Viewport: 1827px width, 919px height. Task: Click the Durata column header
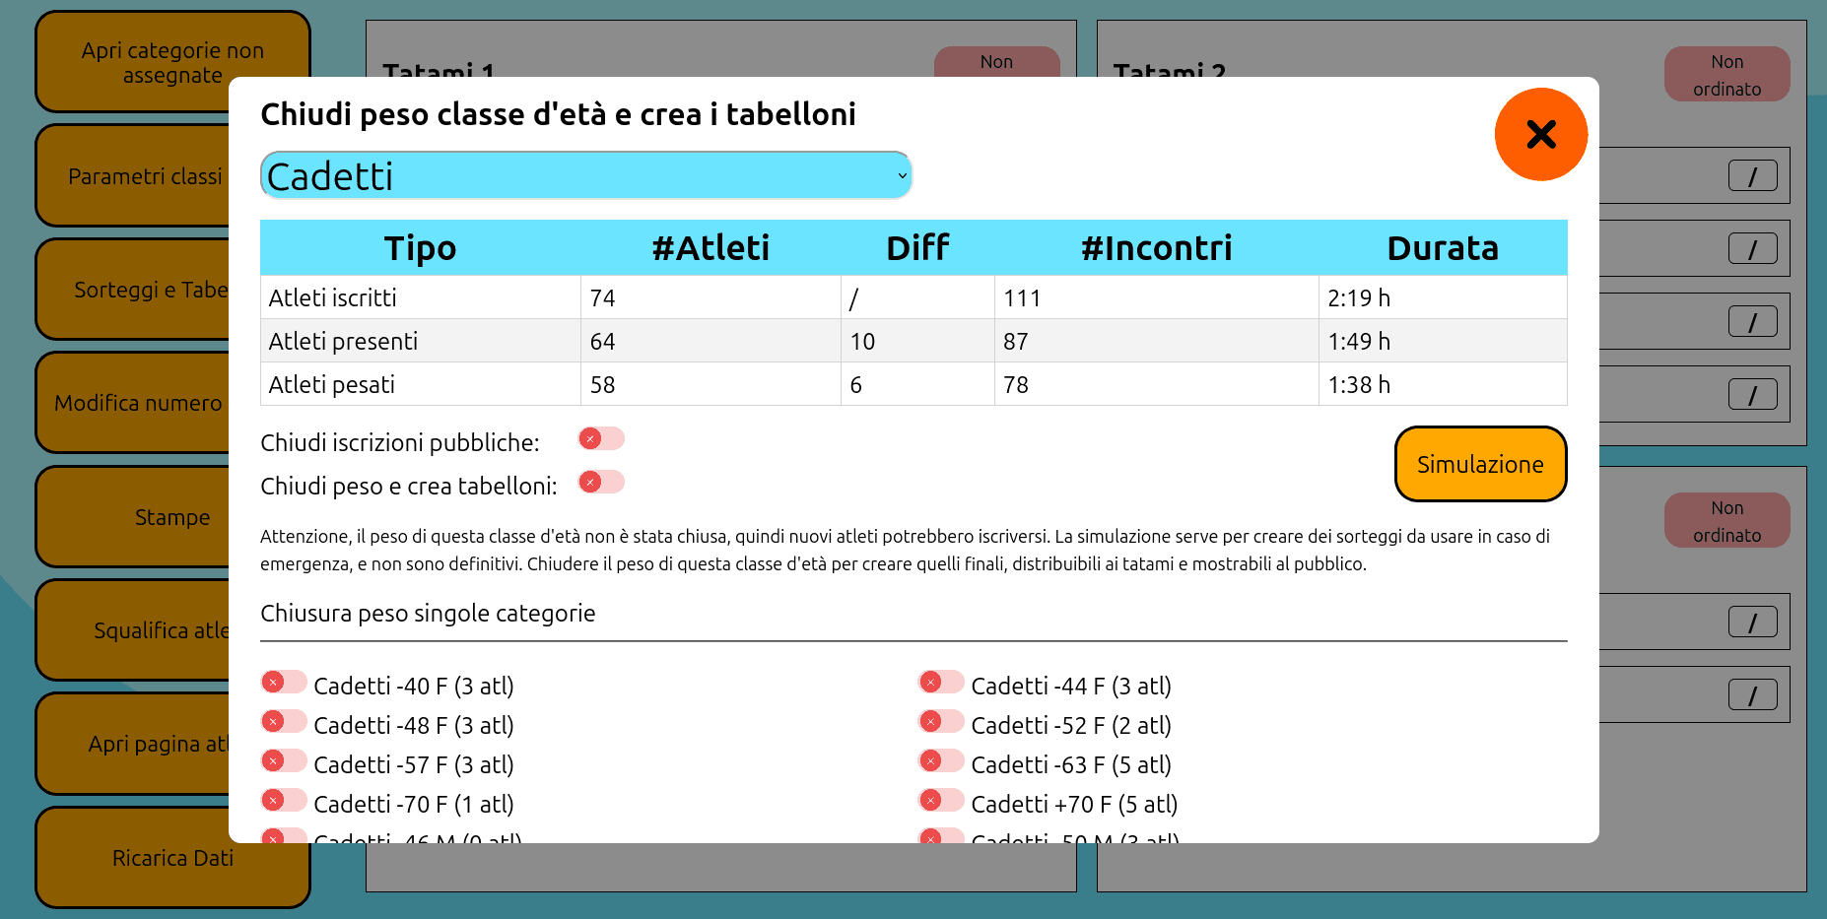[1442, 248]
